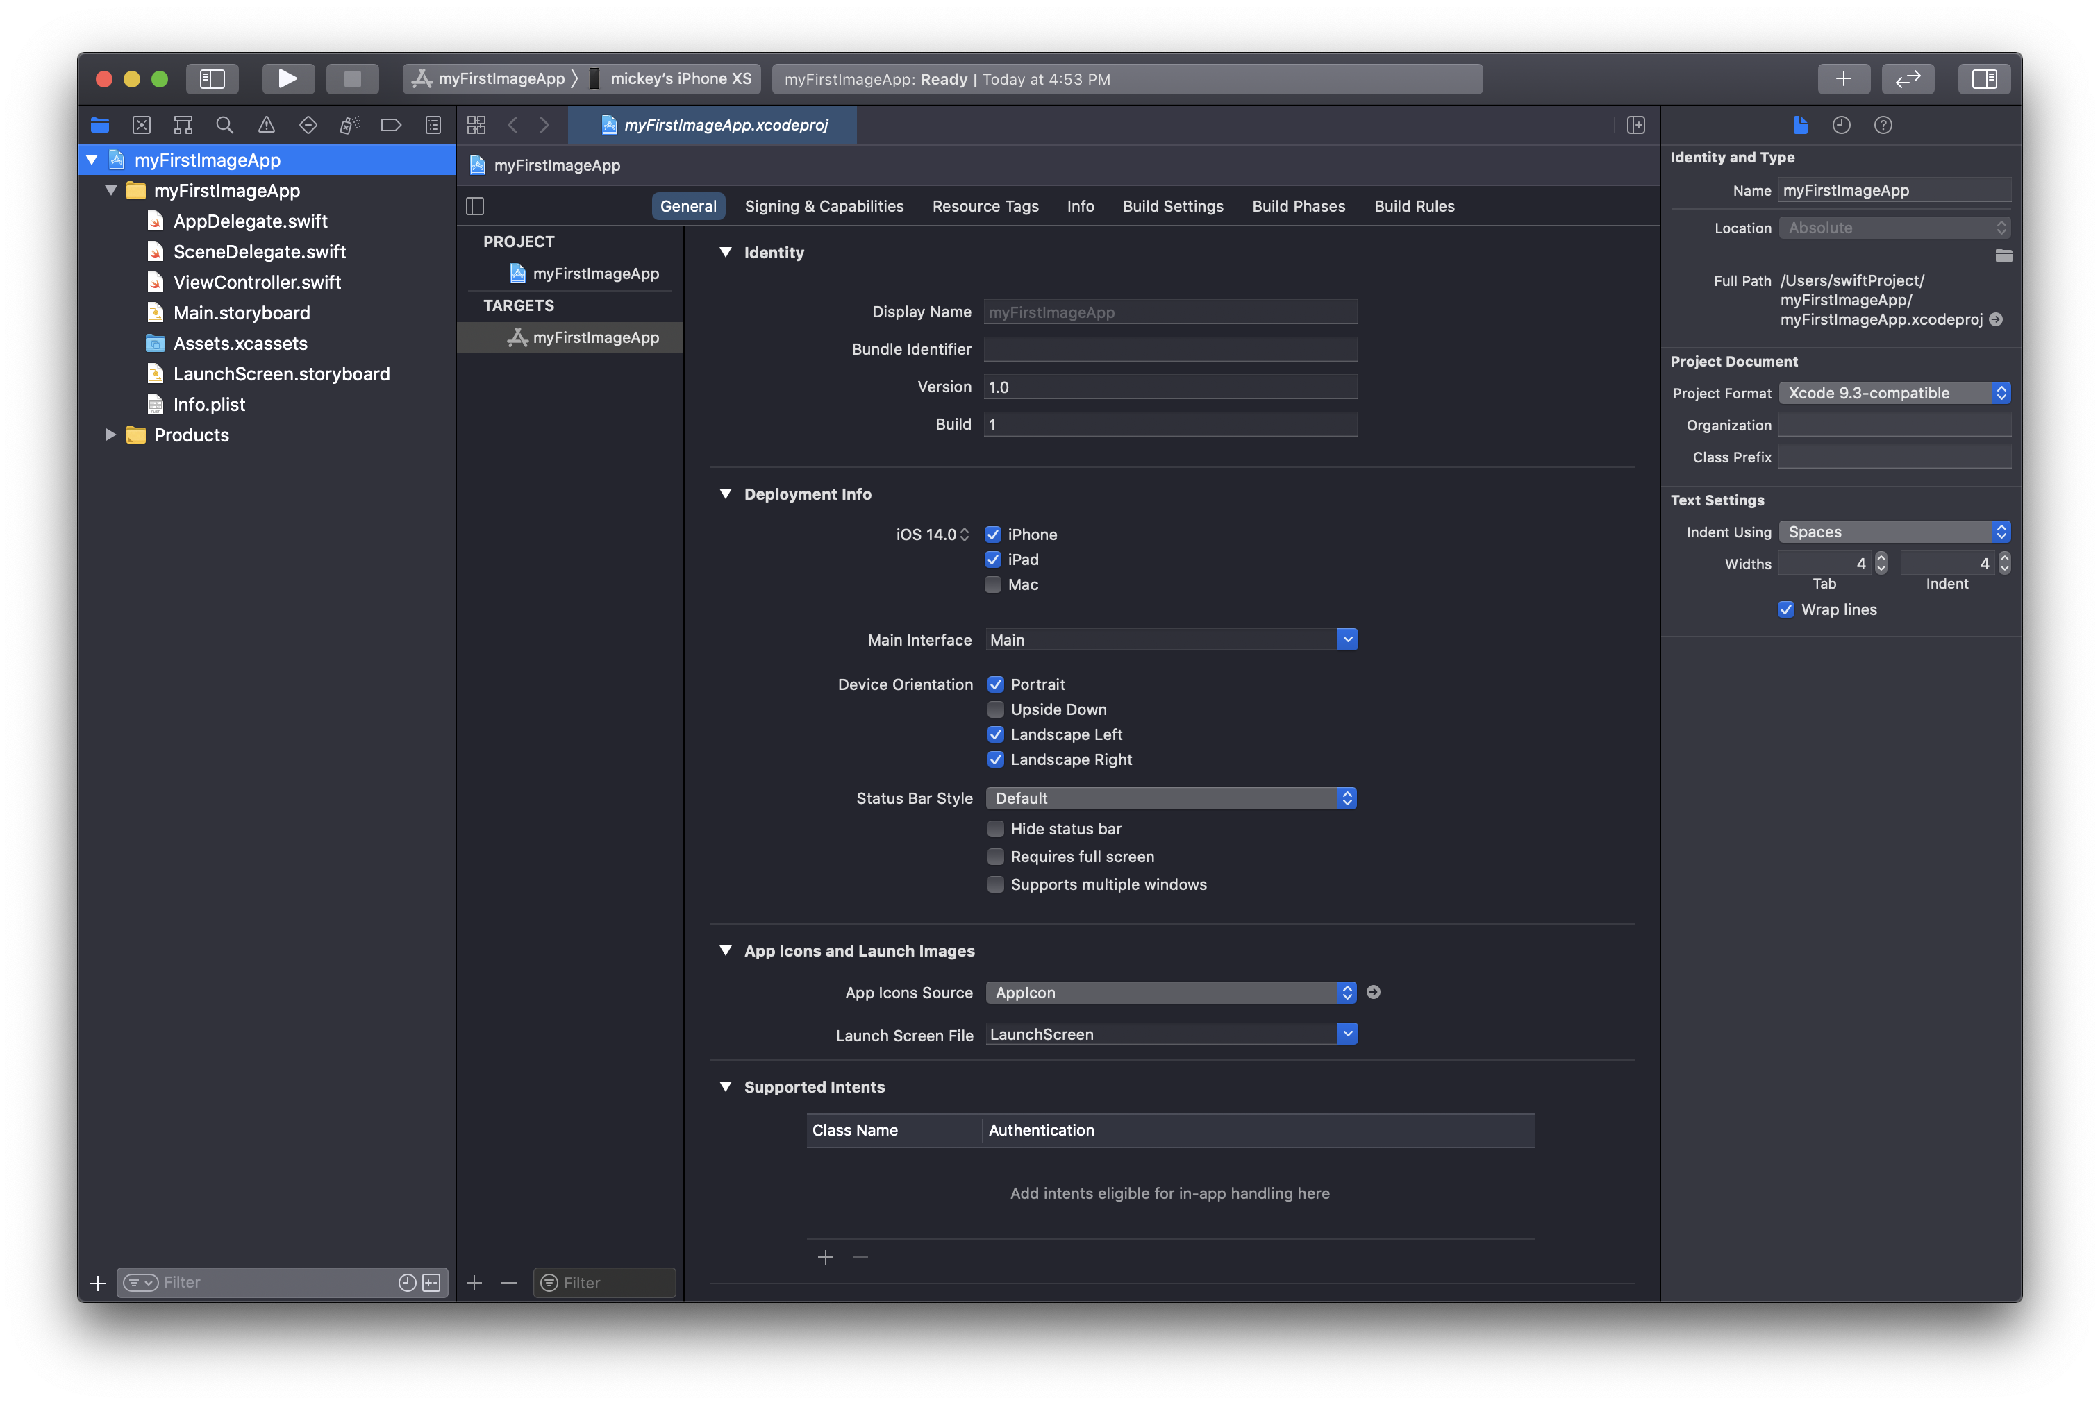The width and height of the screenshot is (2100, 1405).
Task: Open the iOS 14.0 deployment target dropdown
Action: pyautogui.click(x=933, y=534)
